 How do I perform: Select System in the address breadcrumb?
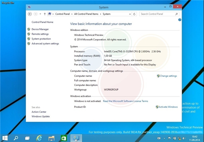[106, 14]
